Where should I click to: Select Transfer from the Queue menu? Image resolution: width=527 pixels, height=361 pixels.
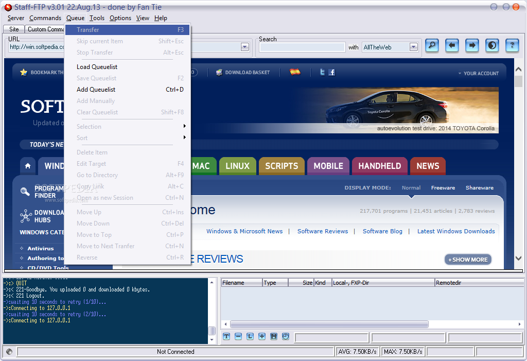click(128, 29)
